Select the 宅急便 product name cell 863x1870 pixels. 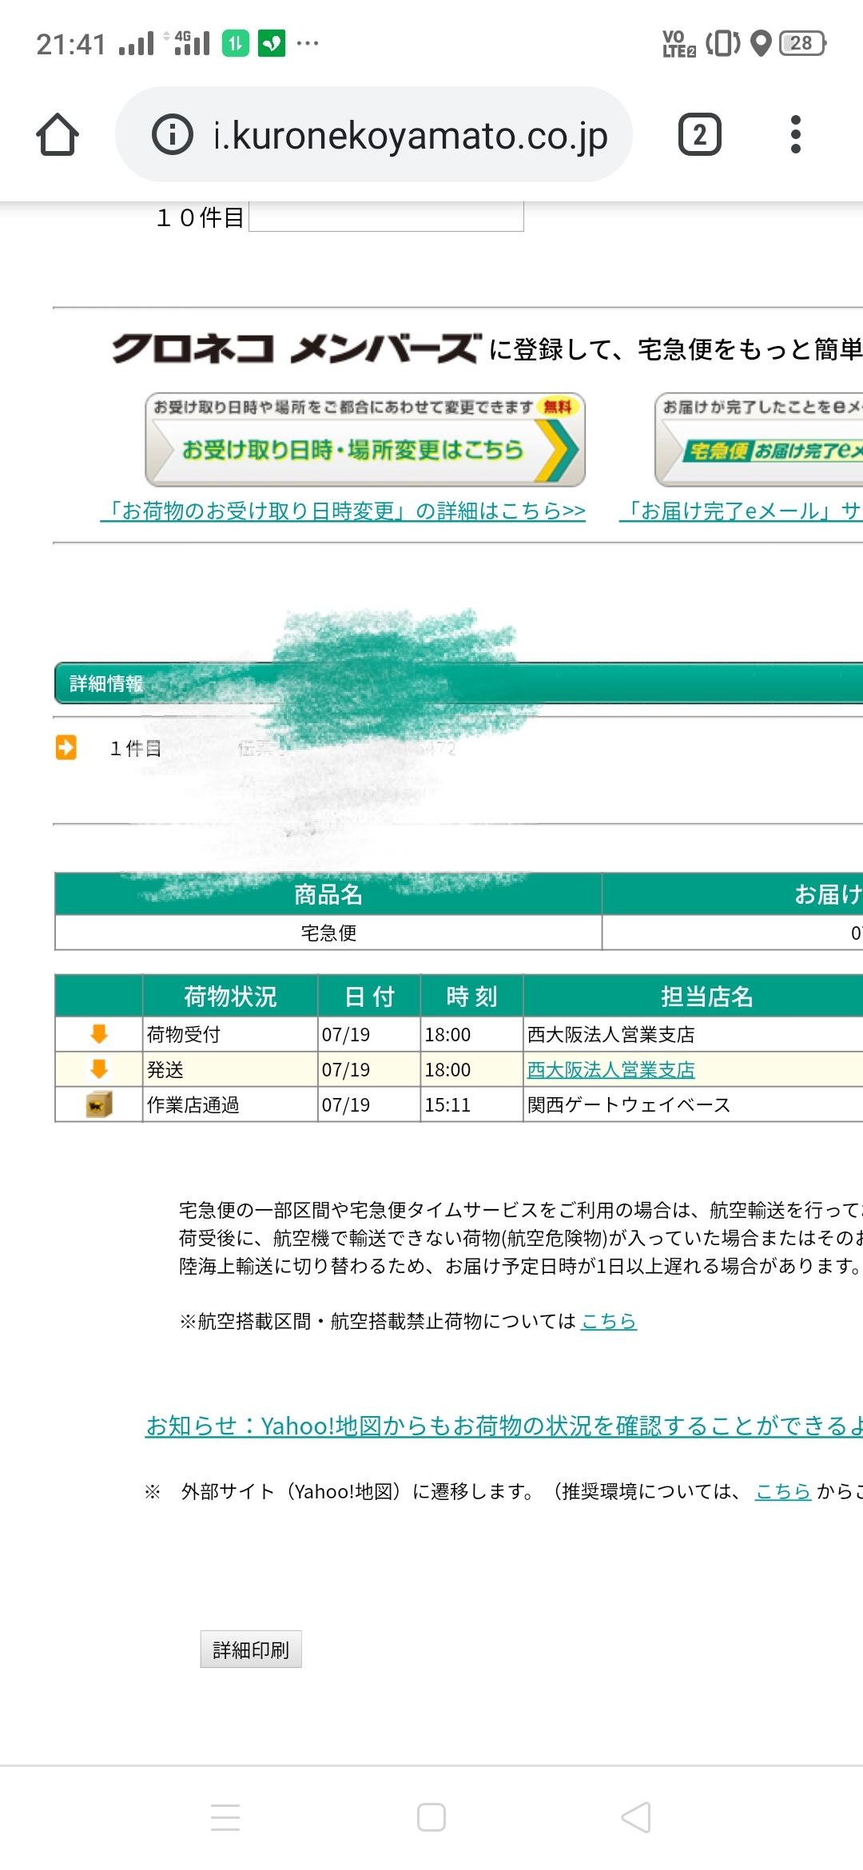pyautogui.click(x=328, y=933)
